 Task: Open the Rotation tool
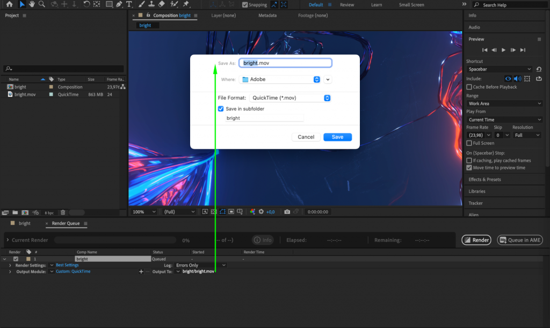[x=86, y=4]
